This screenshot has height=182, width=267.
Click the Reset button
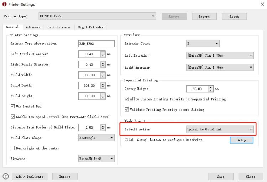(x=234, y=16)
